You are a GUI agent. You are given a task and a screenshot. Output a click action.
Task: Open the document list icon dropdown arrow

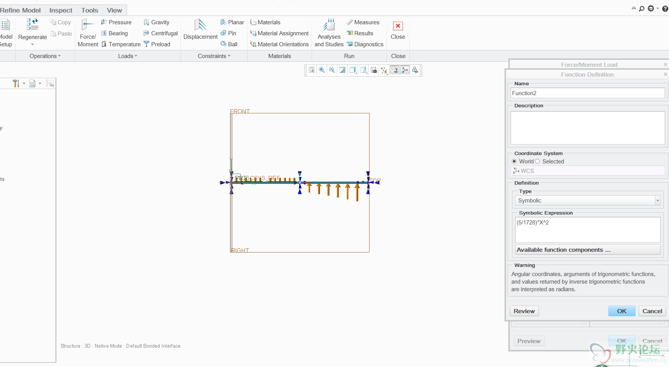(40, 83)
